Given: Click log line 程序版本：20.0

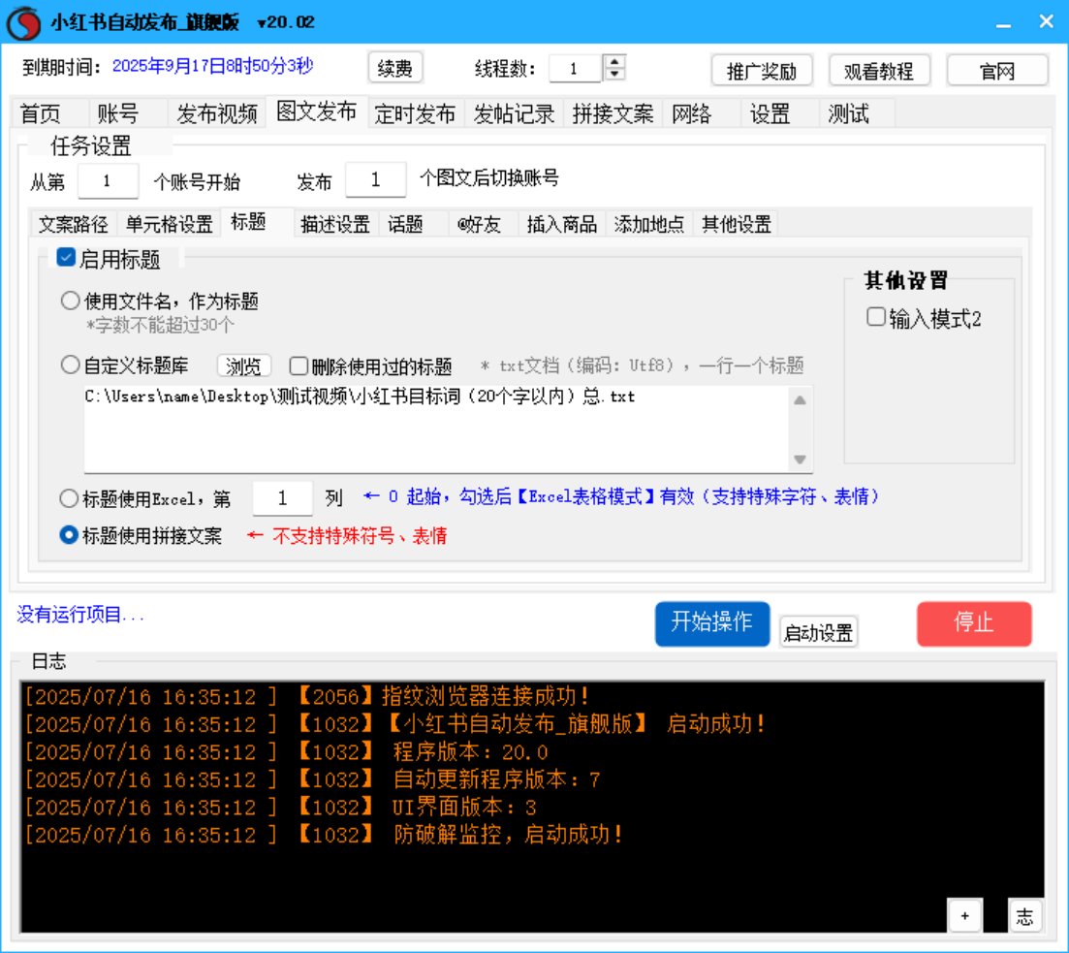Looking at the screenshot, I should pos(286,751).
